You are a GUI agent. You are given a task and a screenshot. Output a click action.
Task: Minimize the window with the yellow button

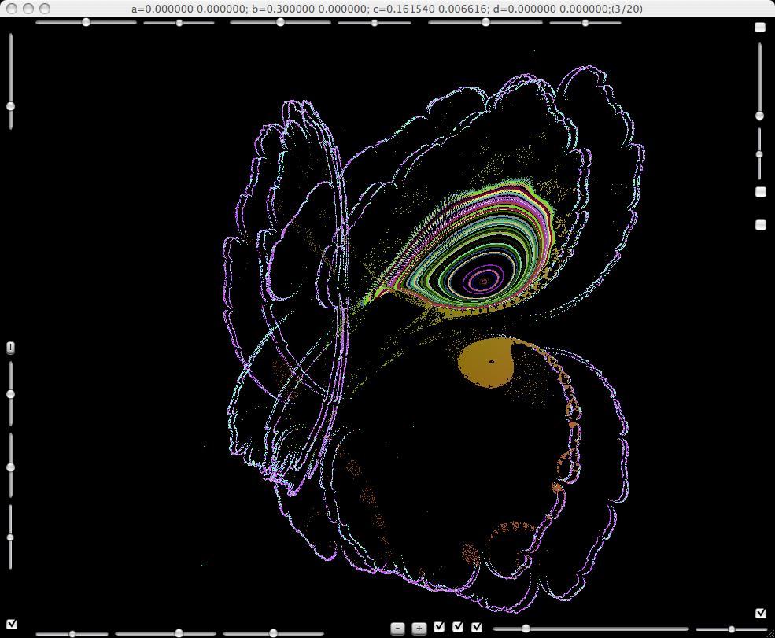28,9
